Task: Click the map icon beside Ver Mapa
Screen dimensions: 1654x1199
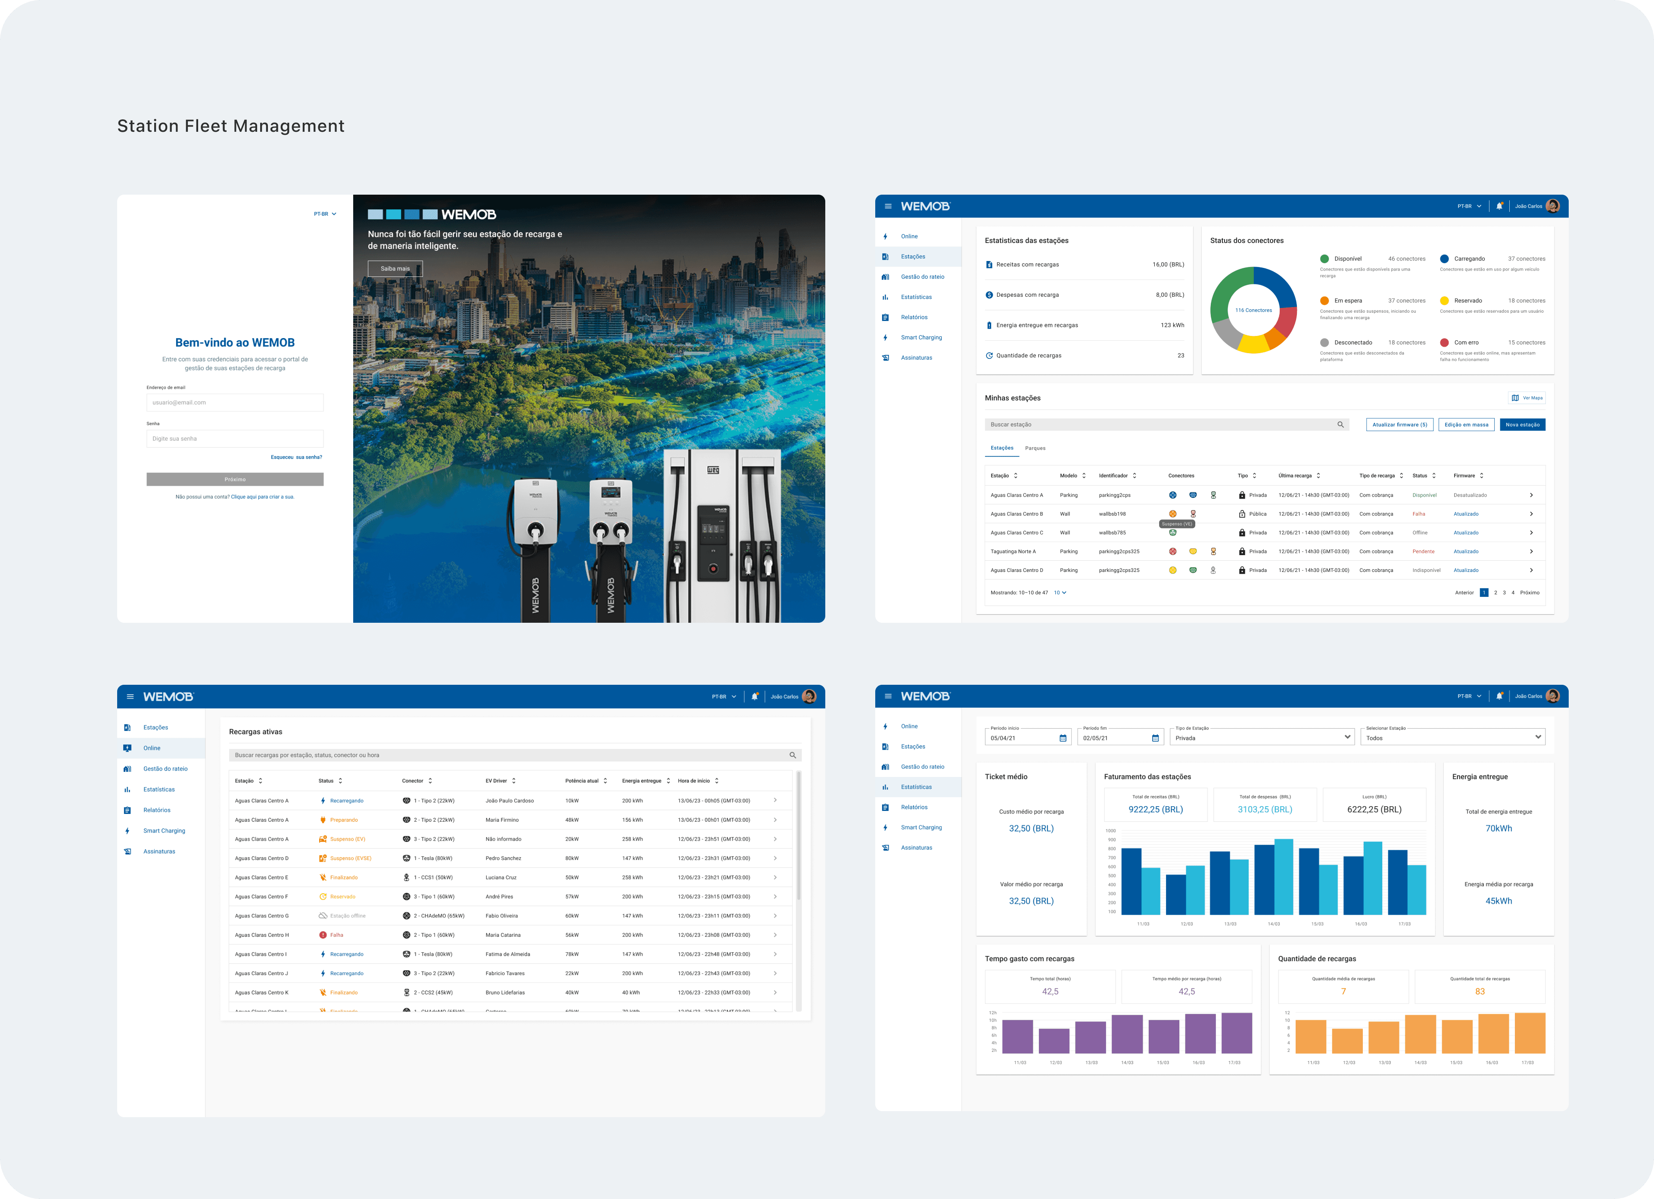Action: pos(1515,398)
